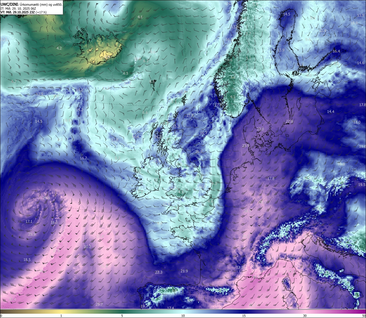Click the 16.4 value label
The height and width of the screenshot is (318, 366).
[336, 51]
